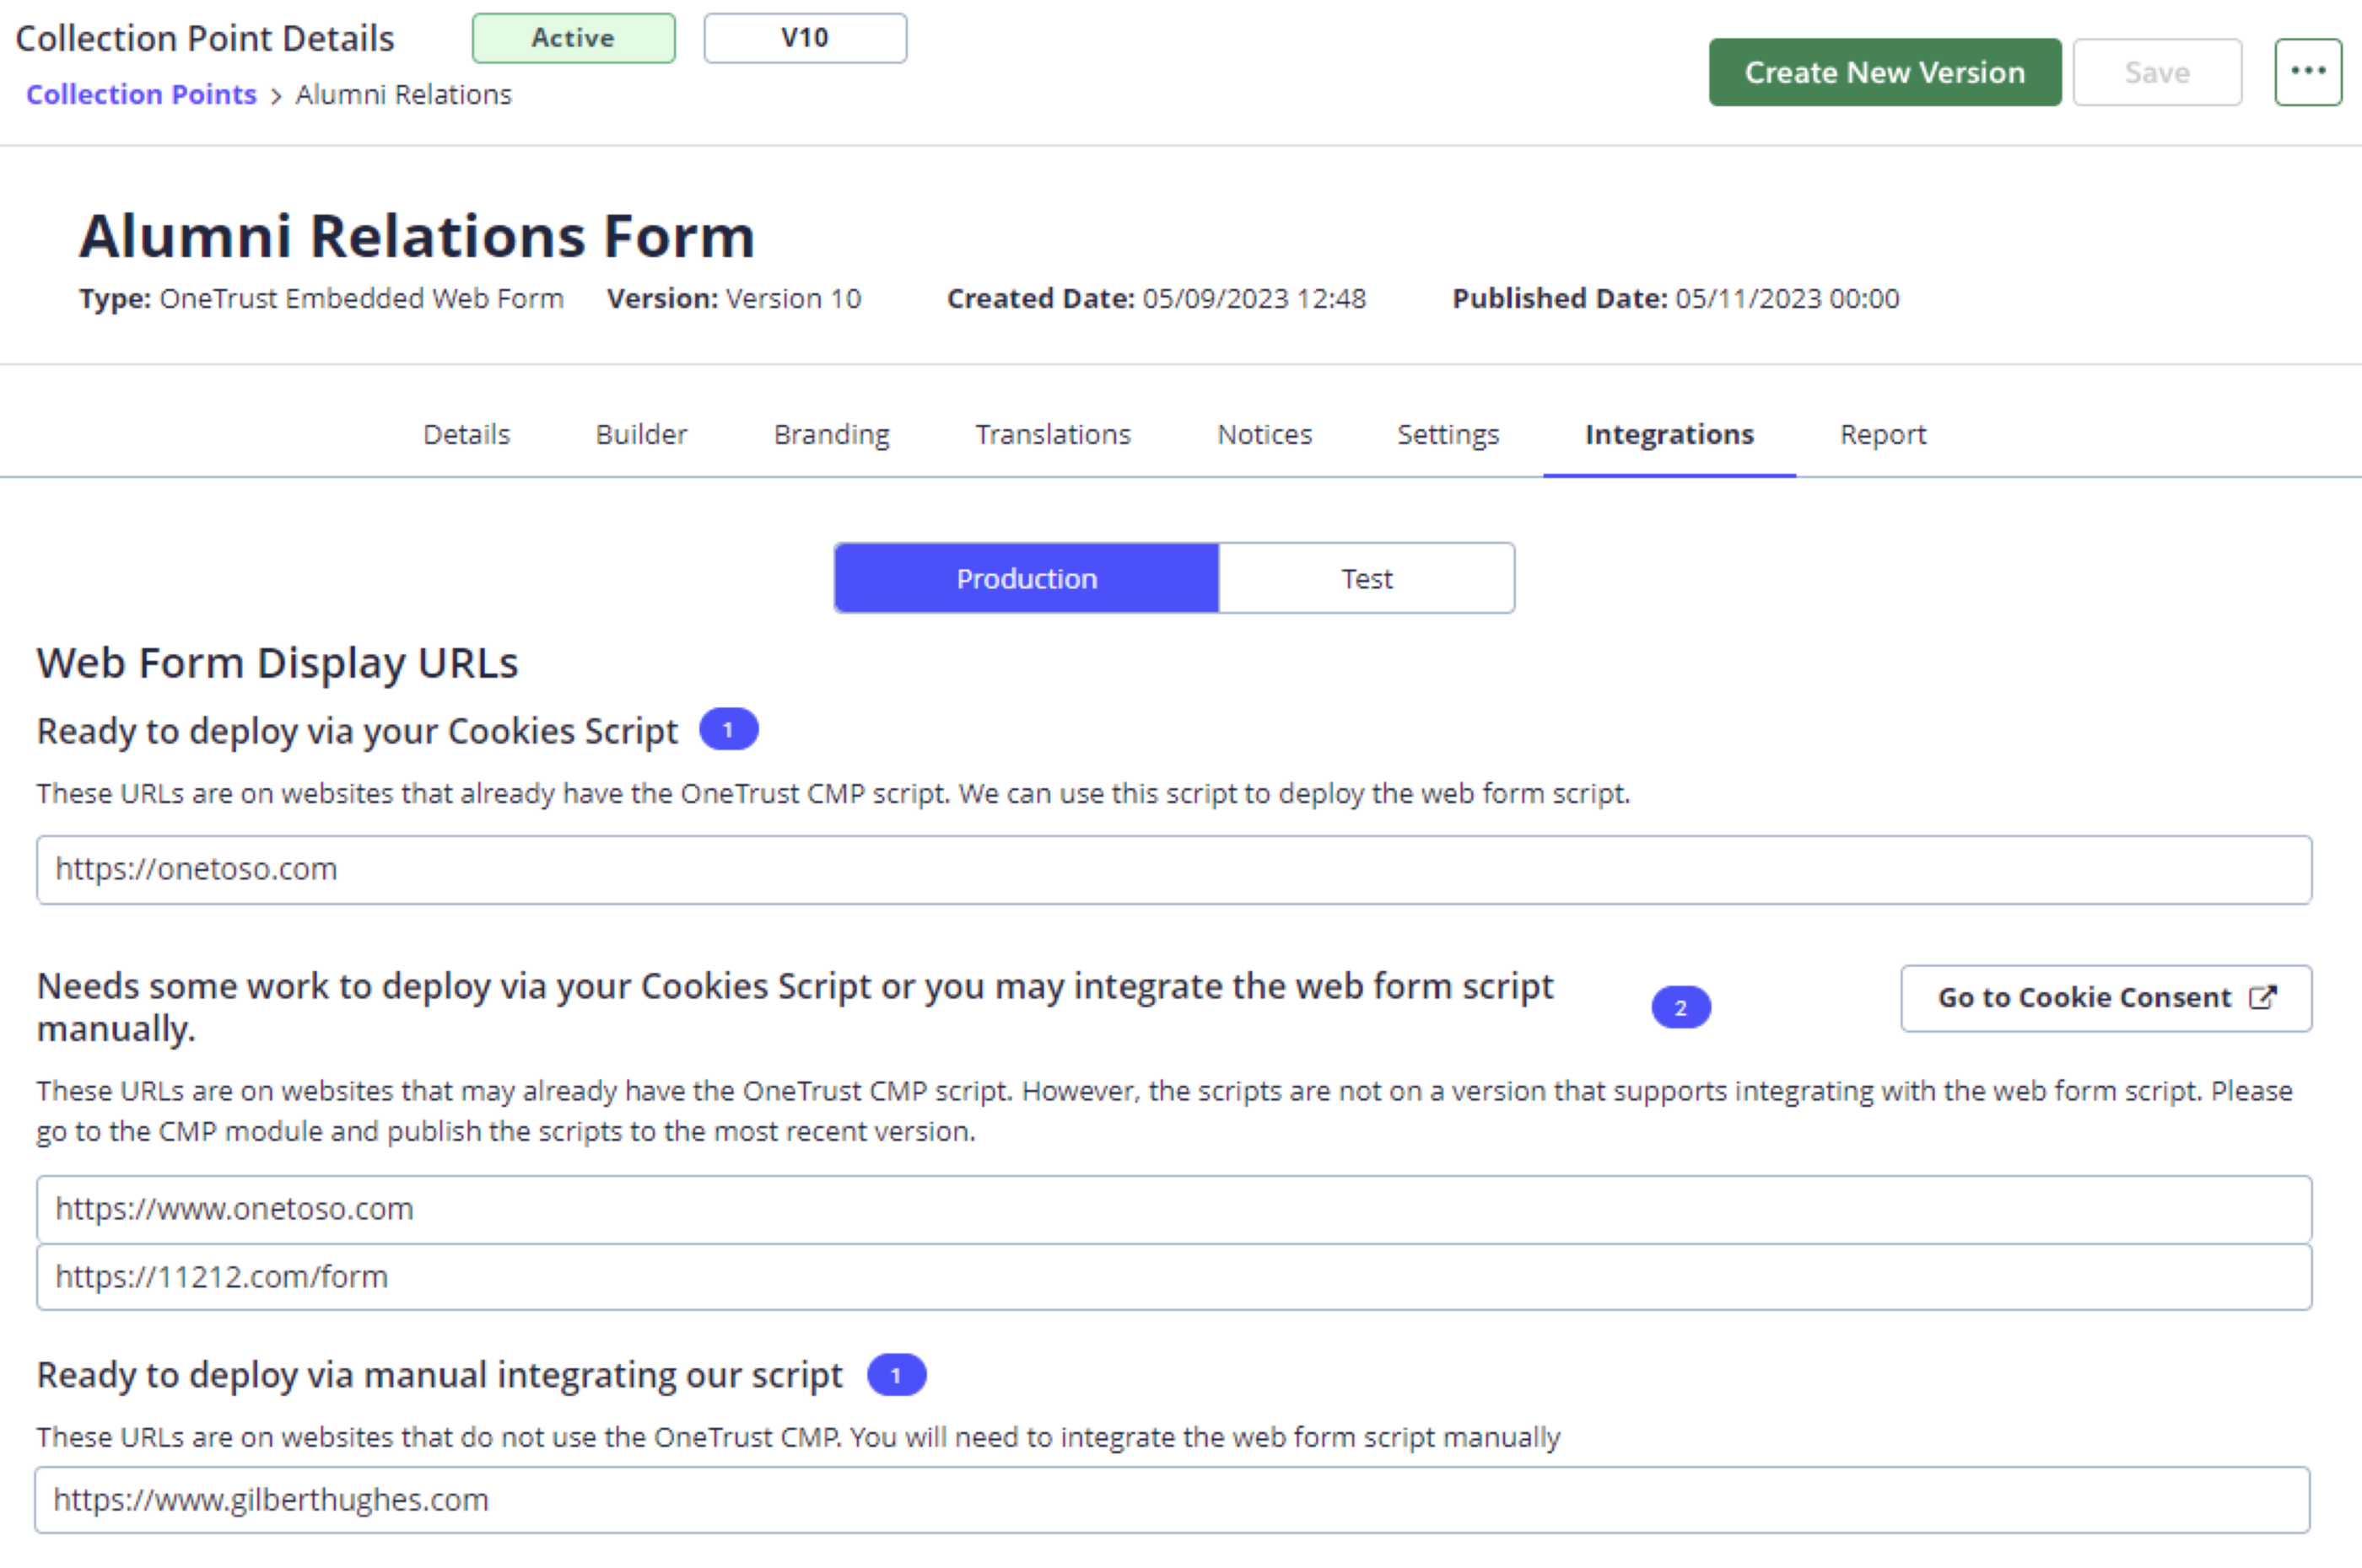Click the disabled Save button
Image resolution: width=2362 pixels, height=1568 pixels.
[2157, 71]
